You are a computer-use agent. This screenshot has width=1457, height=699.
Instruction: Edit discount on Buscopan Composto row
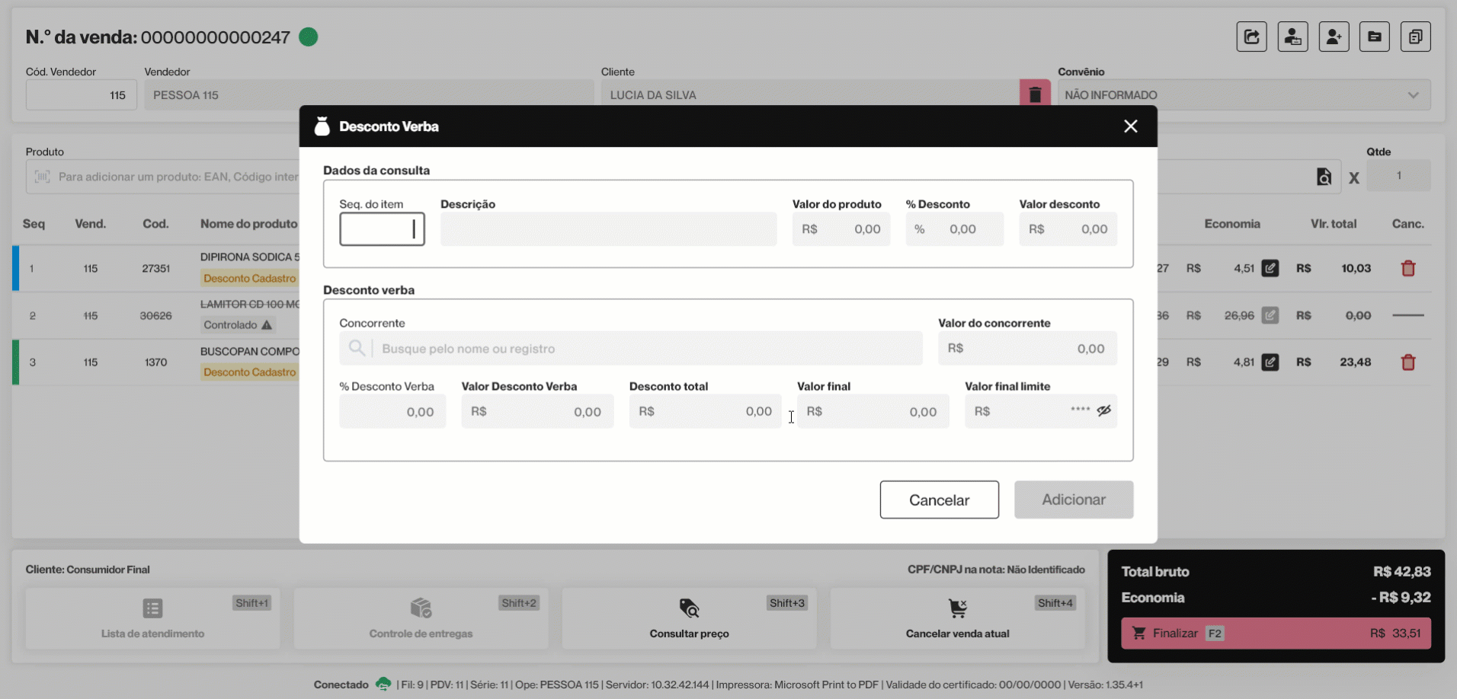pyautogui.click(x=1270, y=362)
